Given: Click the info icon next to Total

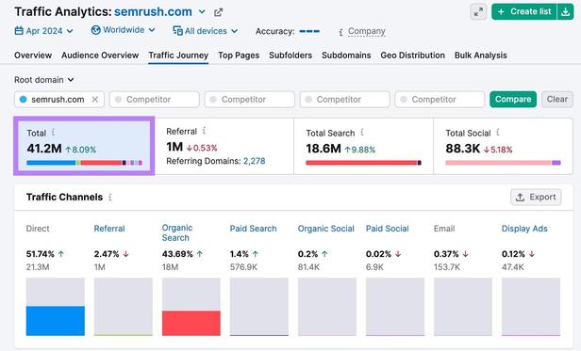Looking at the screenshot, I should coord(54,132).
